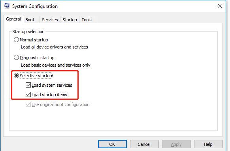Close the System Configuration dialog
The image size is (230, 151).
pyautogui.click(x=220, y=6)
